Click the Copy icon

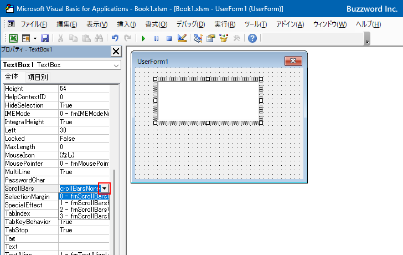(73, 38)
